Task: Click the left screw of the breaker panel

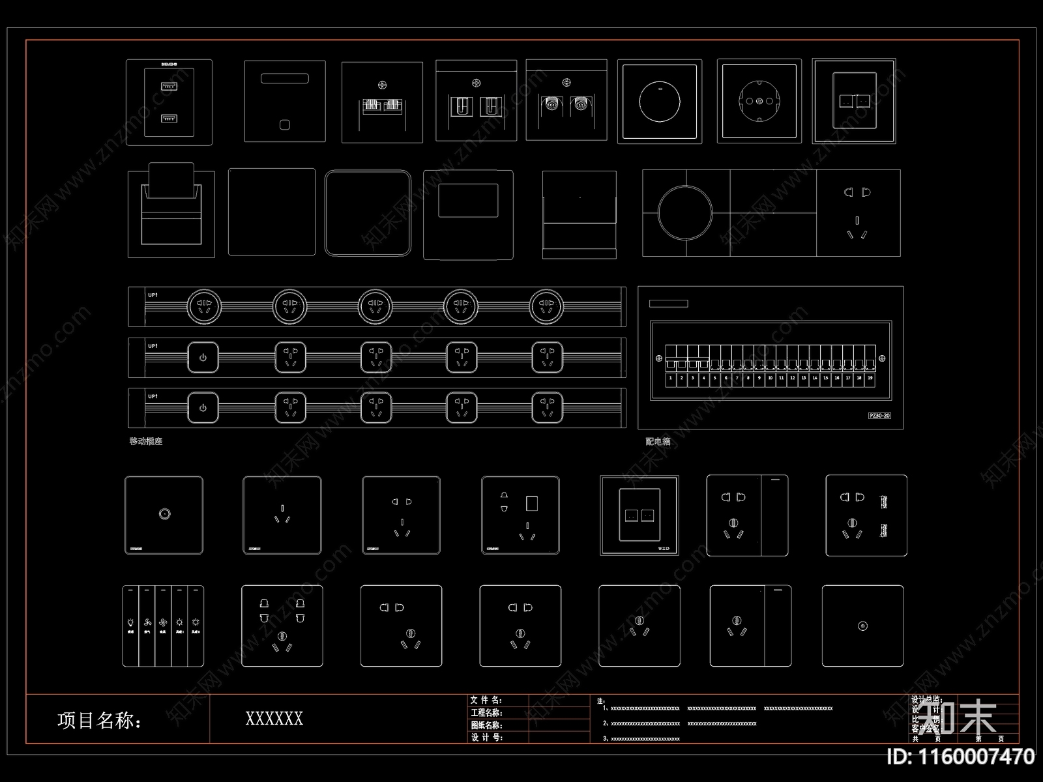Action: (x=658, y=358)
